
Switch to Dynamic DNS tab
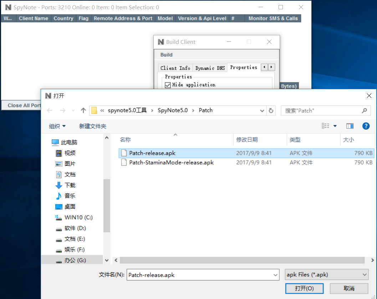click(210, 68)
